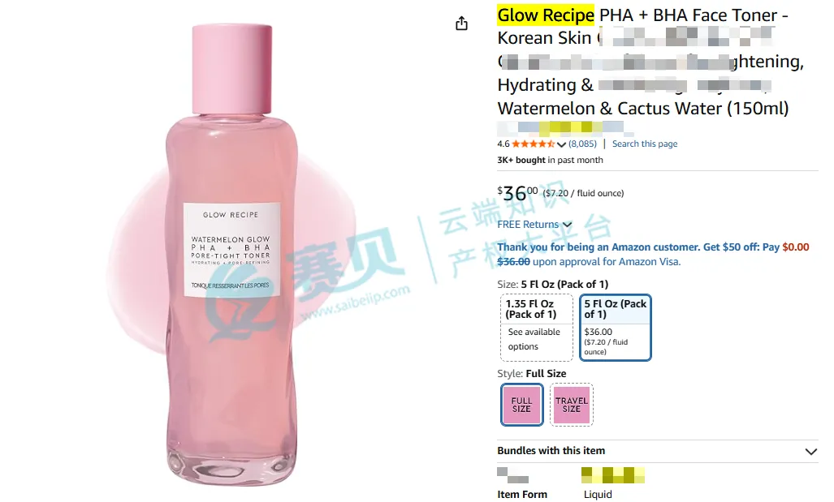The height and width of the screenshot is (502, 834).
Task: Click the highlighted Glow Recipe brand name
Action: click(546, 15)
